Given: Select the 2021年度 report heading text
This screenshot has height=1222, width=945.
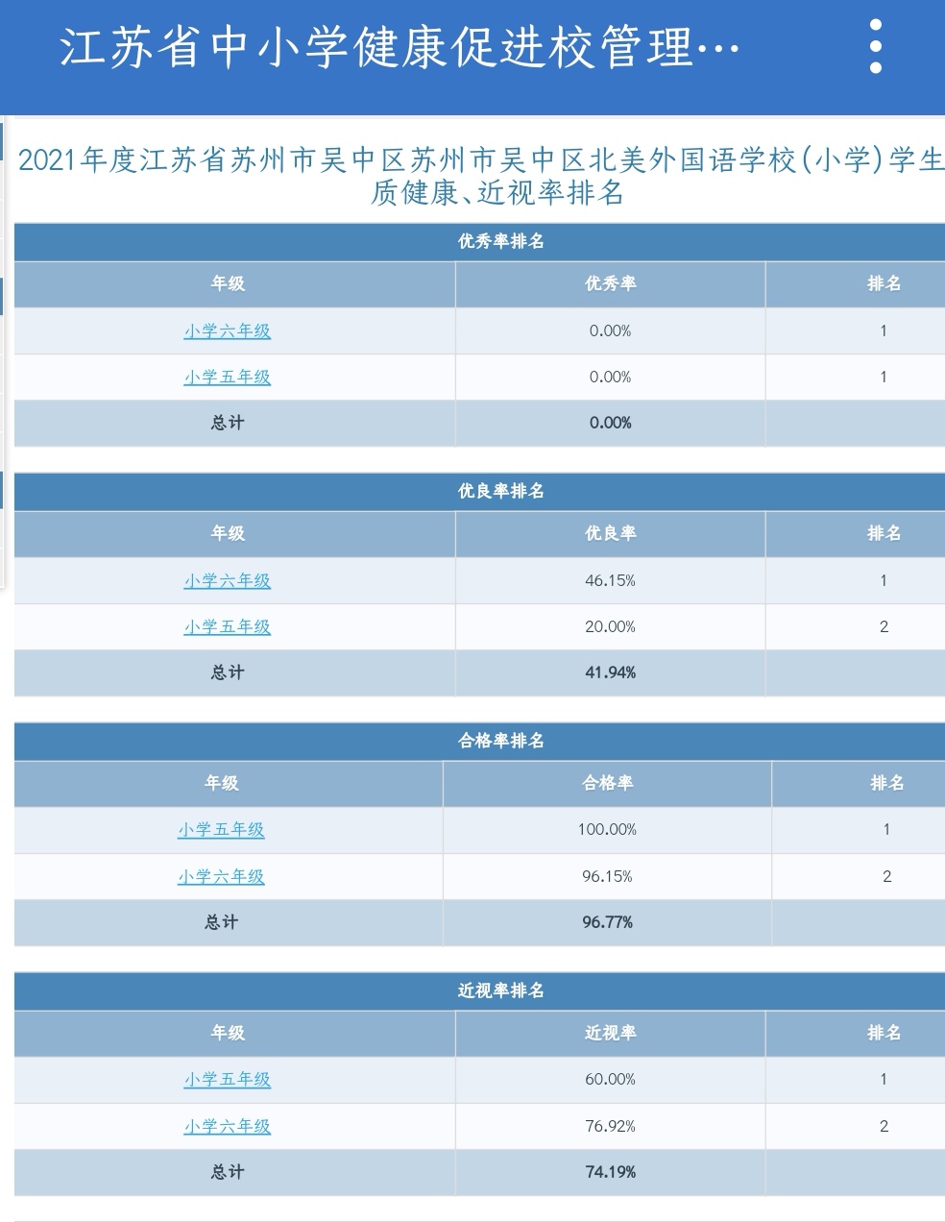Looking at the screenshot, I should pos(480,177).
